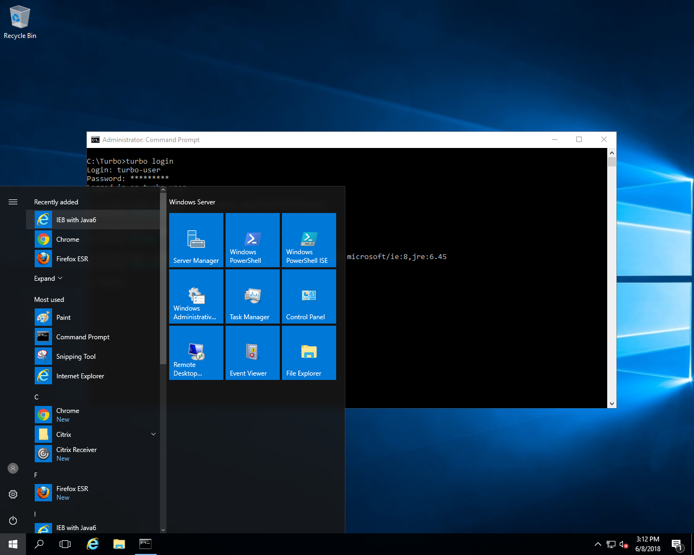
Task: Close the Start menu via the Start button
Action: click(x=12, y=544)
